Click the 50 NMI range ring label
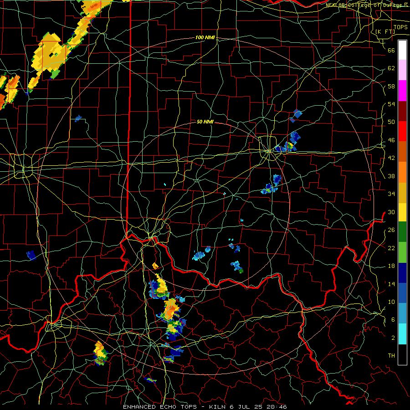This screenshot has height=410, width=410. 205,122
